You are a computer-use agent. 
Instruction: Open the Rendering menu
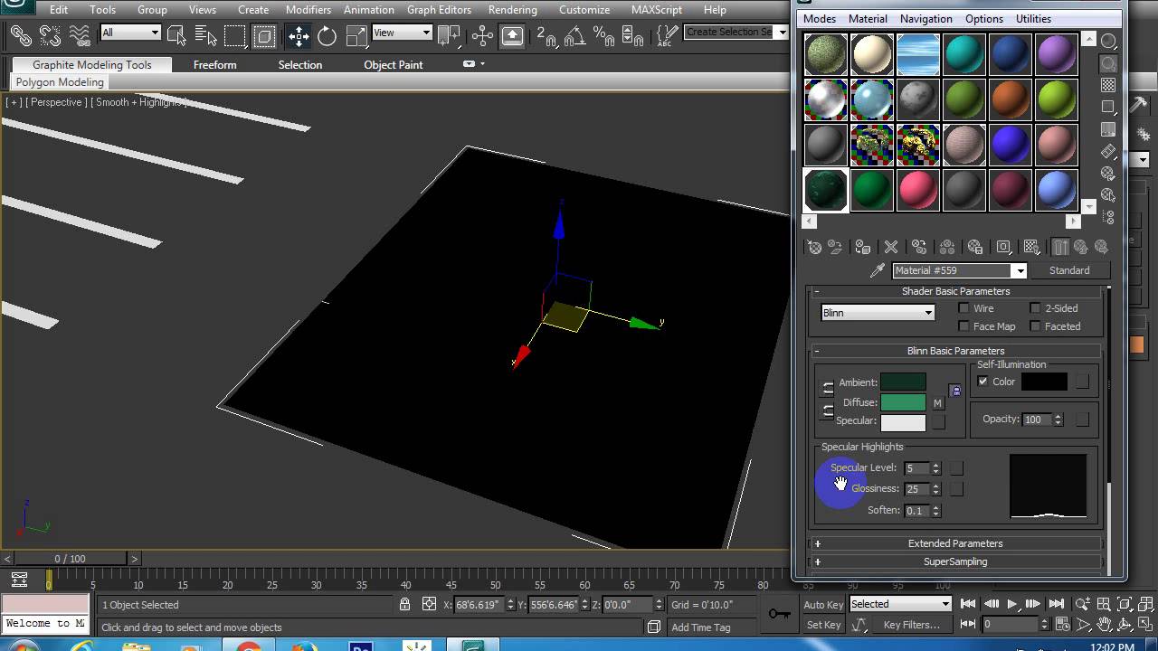pyautogui.click(x=512, y=10)
